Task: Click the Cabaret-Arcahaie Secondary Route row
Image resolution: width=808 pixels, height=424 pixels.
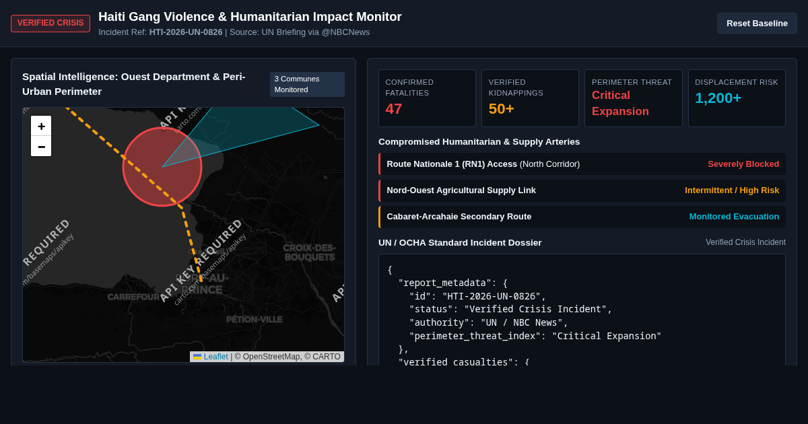Action: tap(582, 217)
